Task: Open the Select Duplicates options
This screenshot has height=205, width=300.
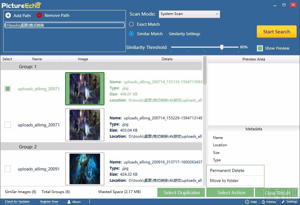Action: pos(181,192)
